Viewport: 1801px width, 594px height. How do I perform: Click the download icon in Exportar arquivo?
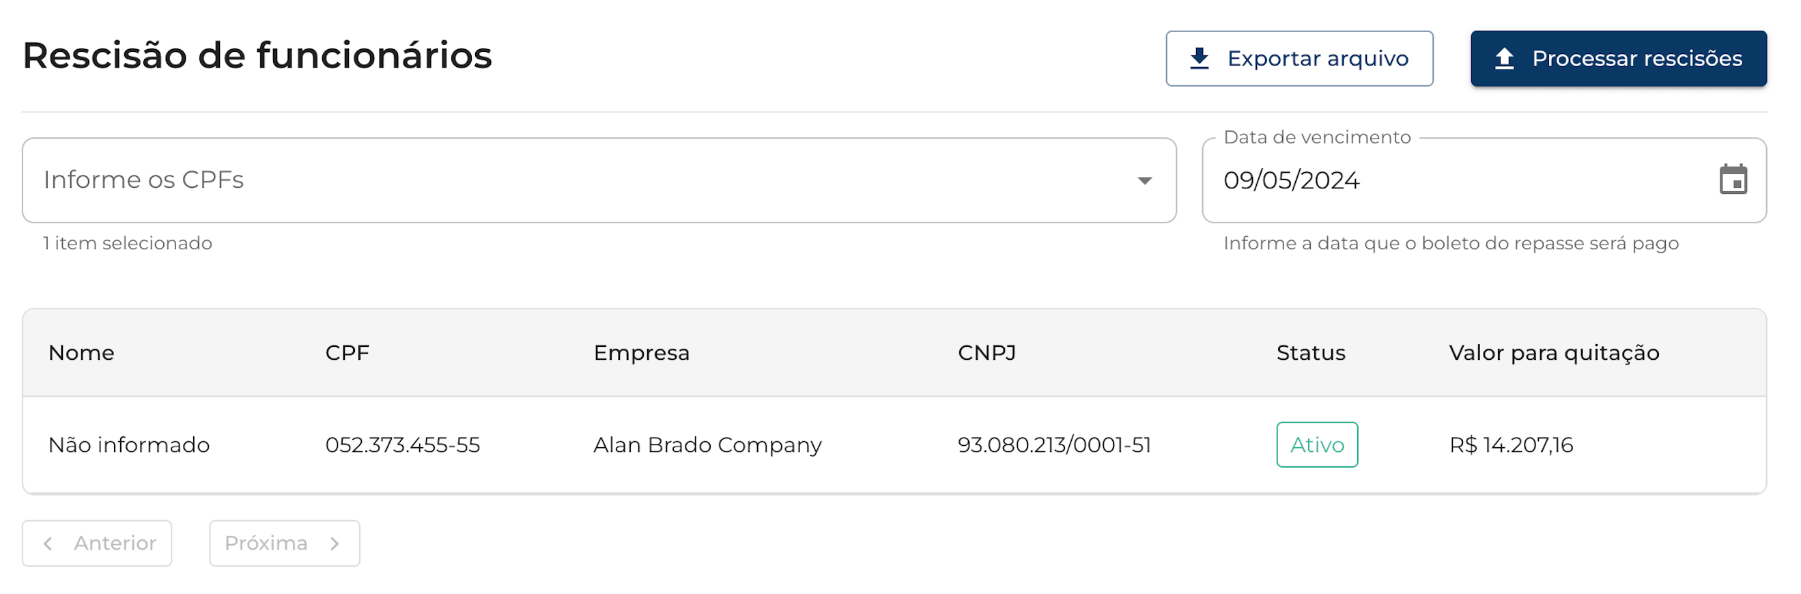click(1199, 58)
